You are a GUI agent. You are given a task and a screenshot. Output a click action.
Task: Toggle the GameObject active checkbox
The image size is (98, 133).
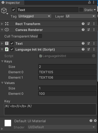click(14, 10)
